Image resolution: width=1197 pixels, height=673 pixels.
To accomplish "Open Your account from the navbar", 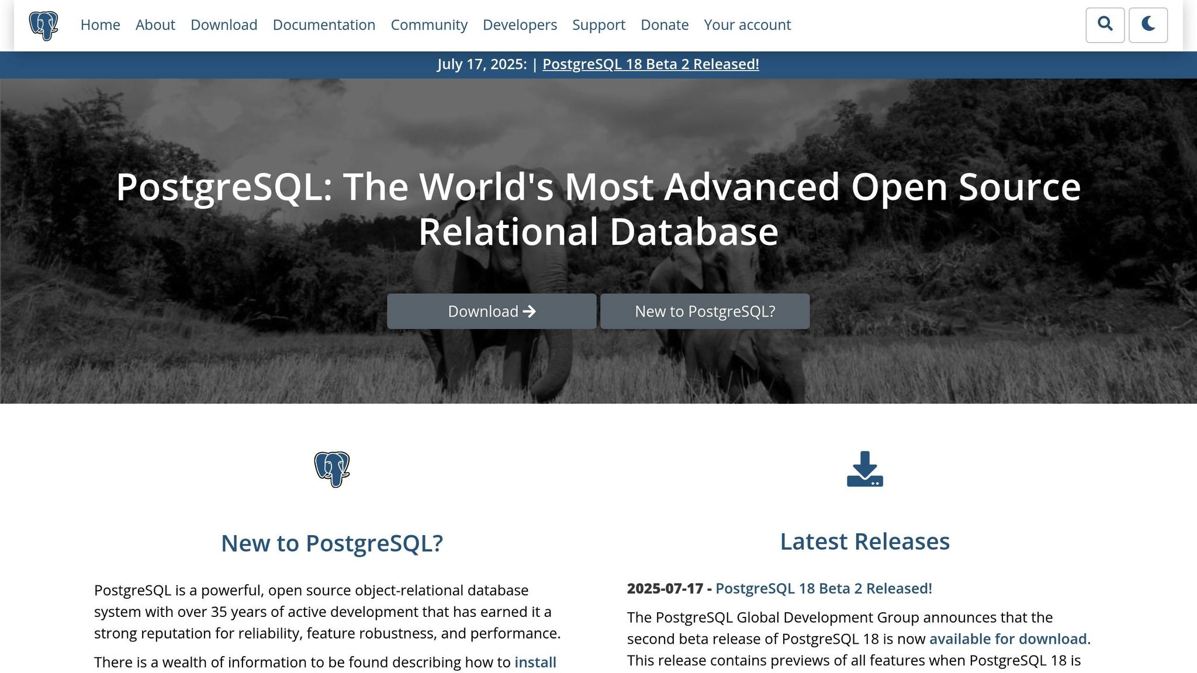I will point(747,25).
